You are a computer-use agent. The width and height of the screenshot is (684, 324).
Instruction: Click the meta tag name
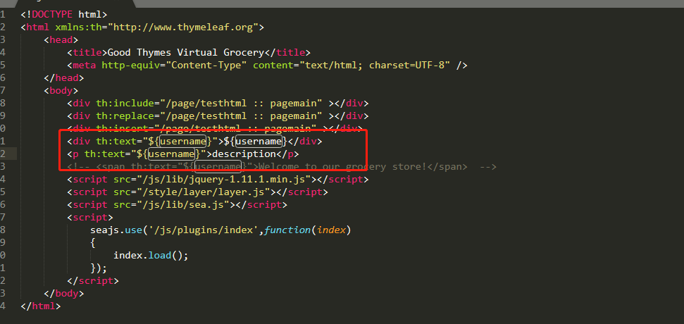coord(85,66)
